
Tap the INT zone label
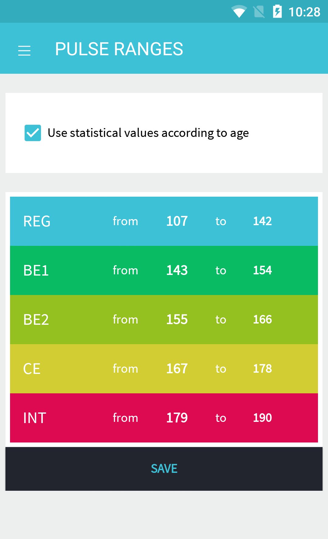pyautogui.click(x=35, y=418)
